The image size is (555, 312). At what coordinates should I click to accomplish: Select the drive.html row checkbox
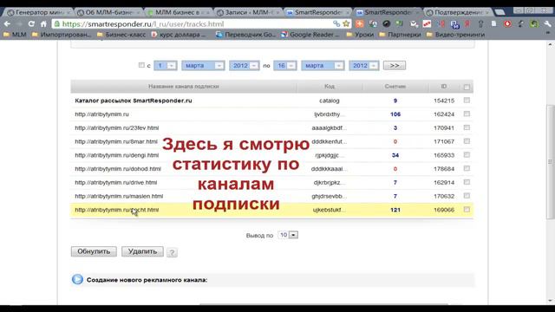[467, 182]
